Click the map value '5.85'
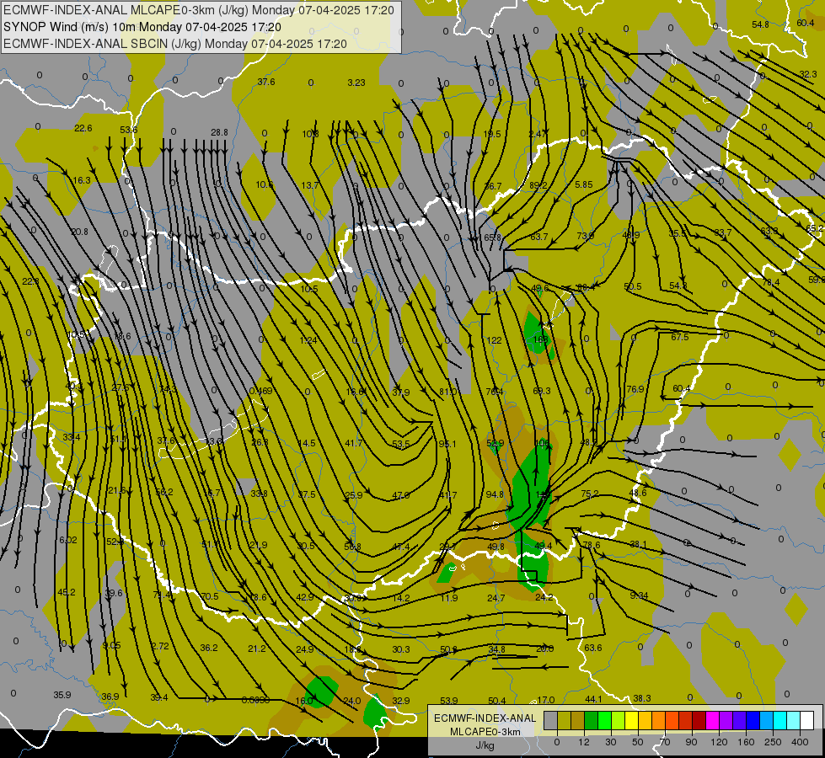 583,185
